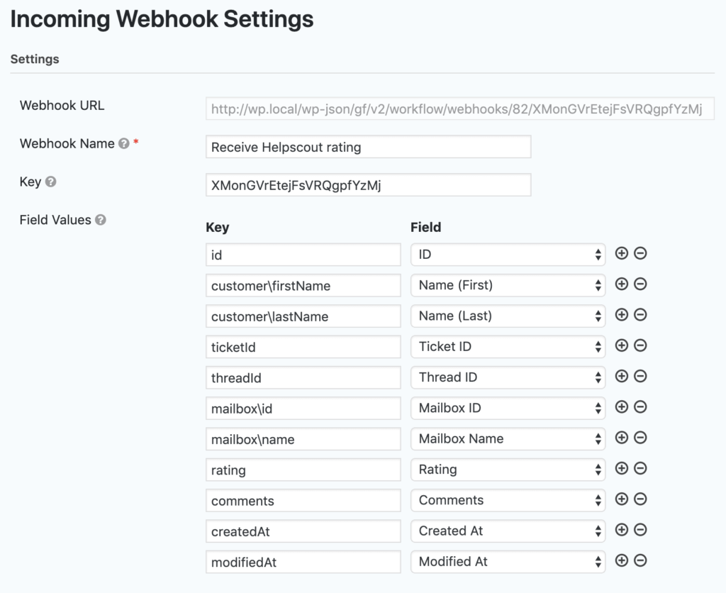
Task: Add a row after customer\lastName mapping
Action: [621, 315]
